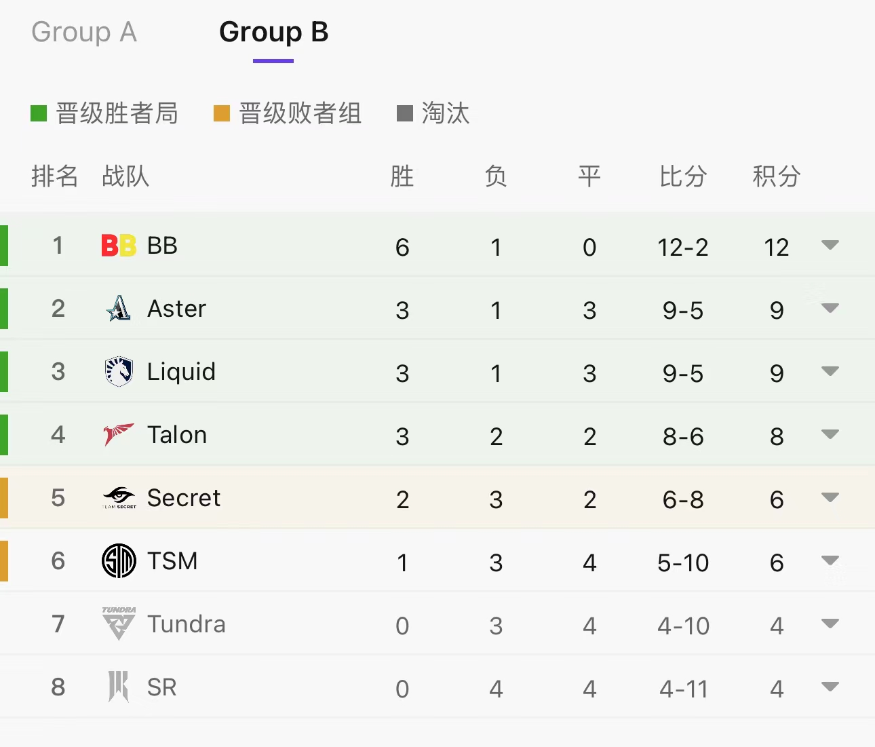This screenshot has height=747, width=875.
Task: Click the TSM circular logo
Action: (x=119, y=561)
